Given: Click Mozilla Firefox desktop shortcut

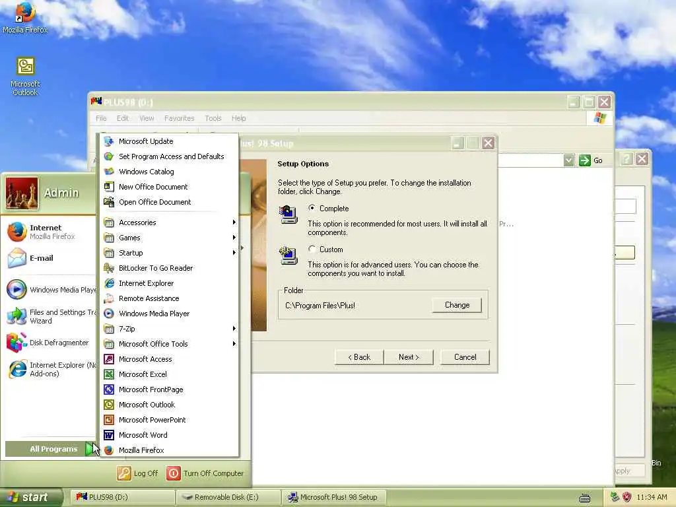Looking at the screenshot, I should (x=25, y=17).
